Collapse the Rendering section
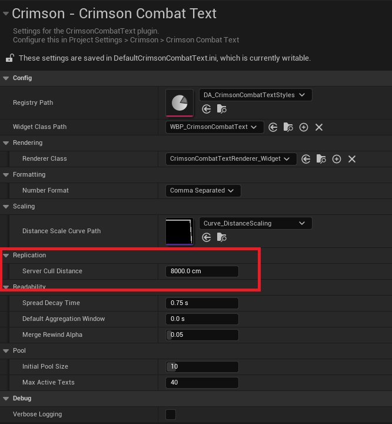The width and height of the screenshot is (392, 424). (x=6, y=143)
